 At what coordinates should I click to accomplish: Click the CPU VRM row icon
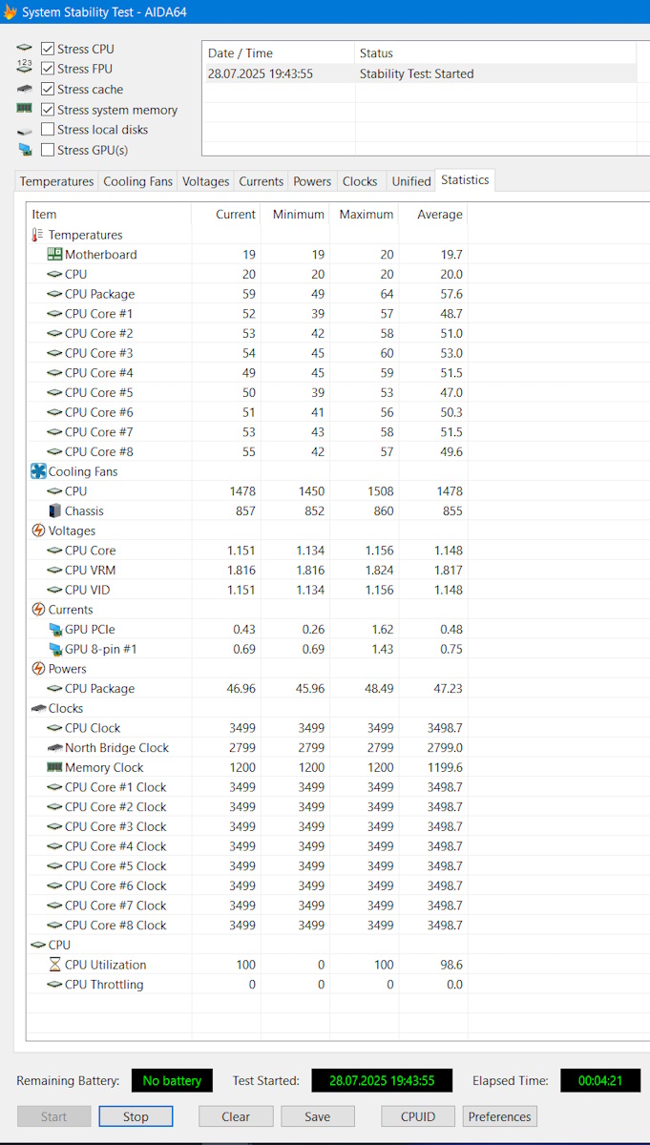pos(54,571)
